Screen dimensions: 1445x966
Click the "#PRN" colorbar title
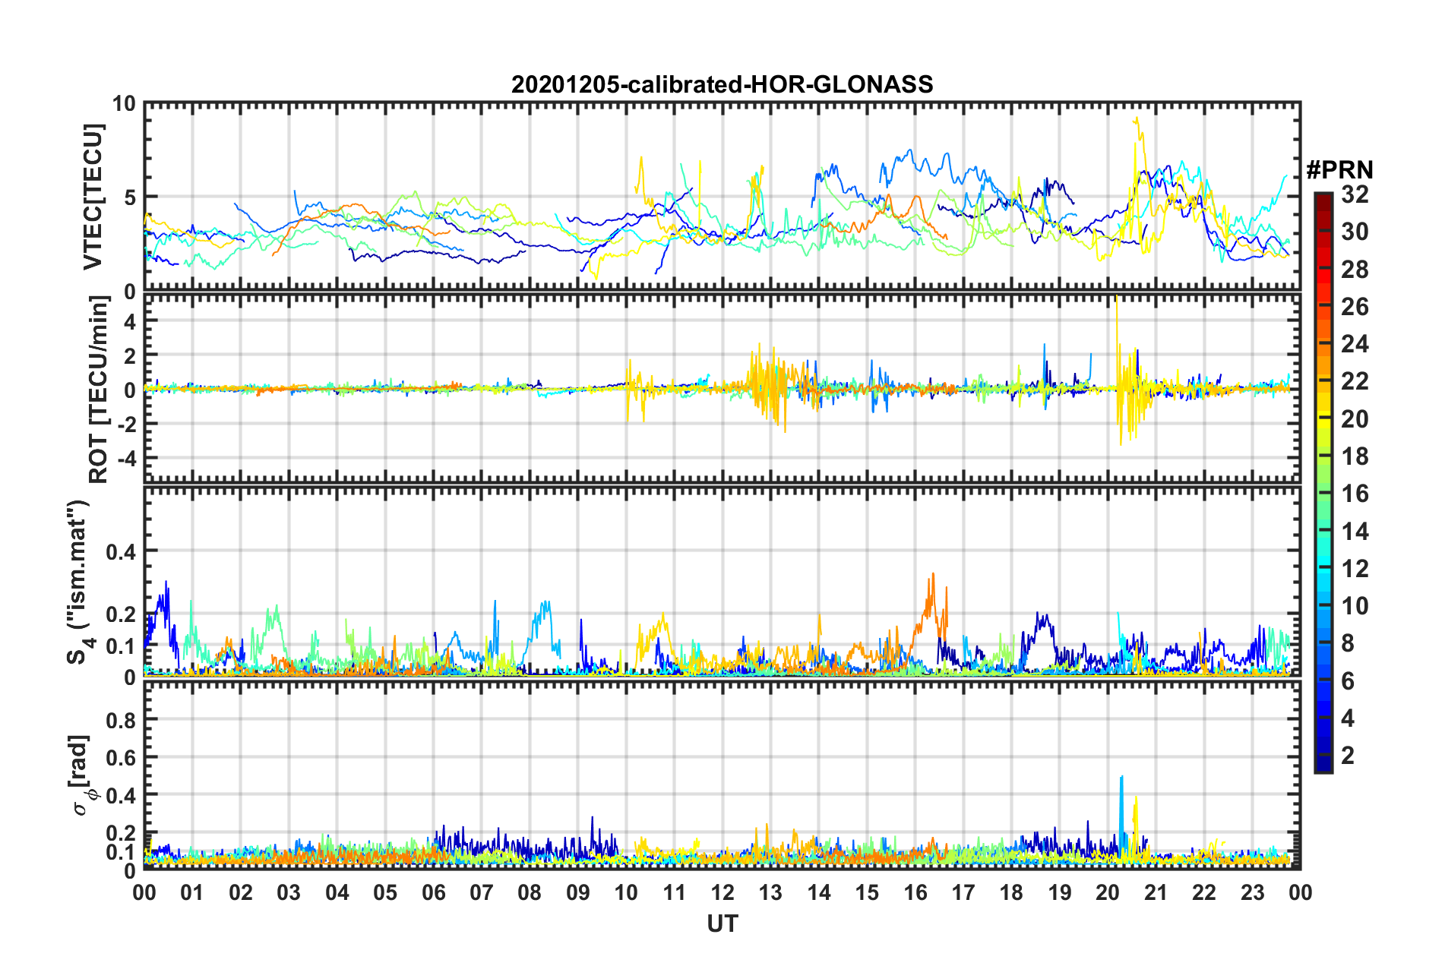coord(1339,170)
